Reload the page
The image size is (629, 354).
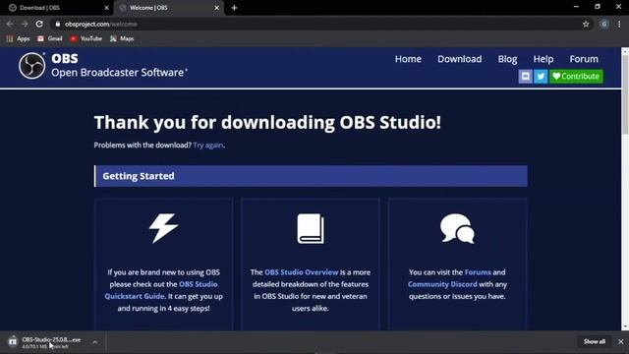pos(39,24)
